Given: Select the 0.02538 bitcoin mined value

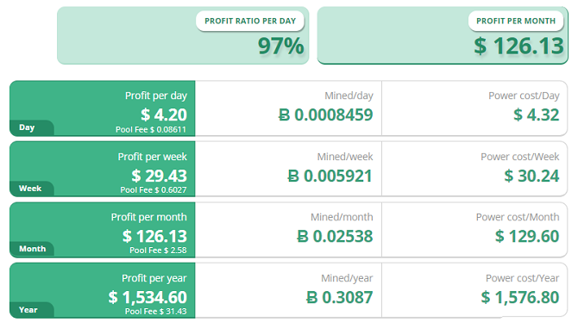Looking at the screenshot, I should point(335,236).
